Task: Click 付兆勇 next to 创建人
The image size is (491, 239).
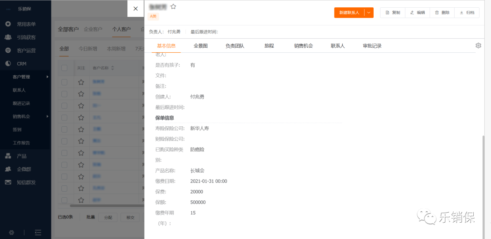Action: [197, 97]
